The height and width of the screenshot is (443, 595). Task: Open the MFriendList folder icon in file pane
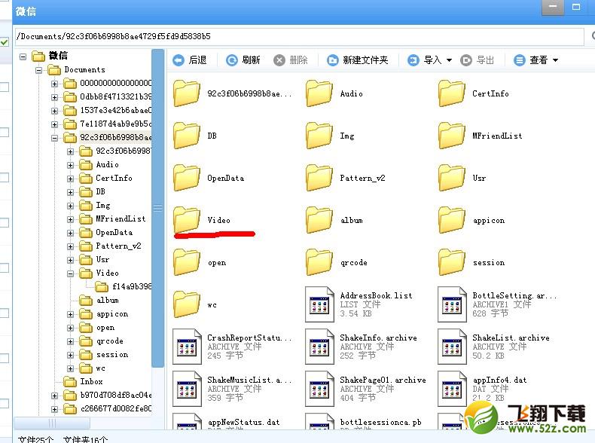[452, 136]
